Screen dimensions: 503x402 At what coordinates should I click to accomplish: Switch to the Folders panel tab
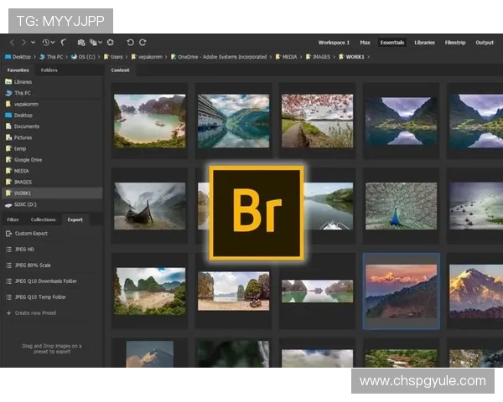tap(49, 70)
